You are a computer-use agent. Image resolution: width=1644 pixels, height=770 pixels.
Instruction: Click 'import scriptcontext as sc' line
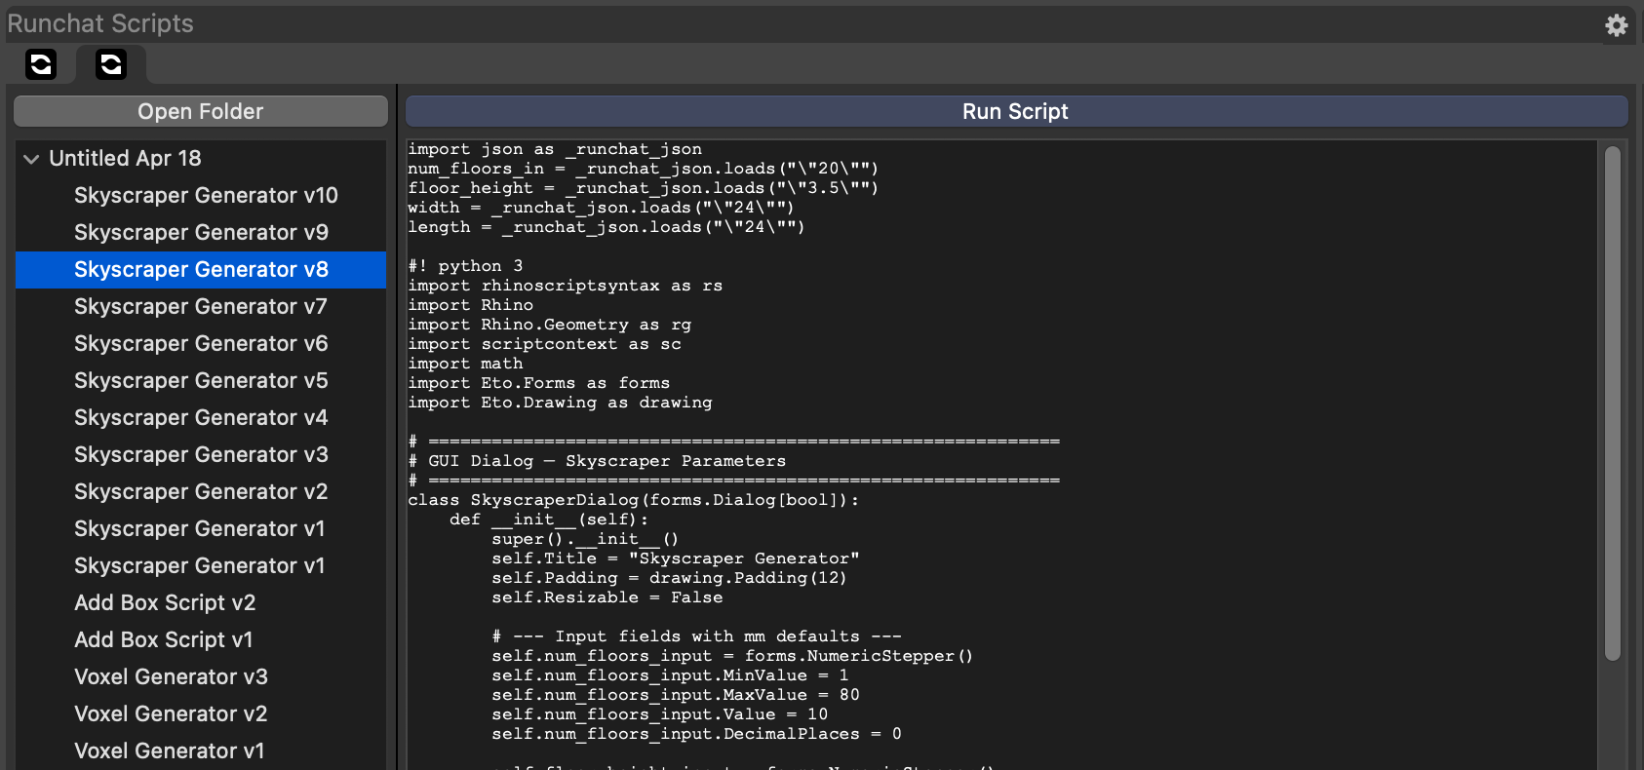pos(544,344)
